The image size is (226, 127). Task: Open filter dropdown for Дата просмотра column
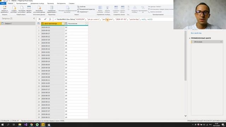click(x=63, y=24)
